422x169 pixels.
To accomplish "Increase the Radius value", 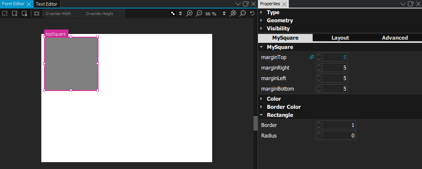I will pos(319,133).
